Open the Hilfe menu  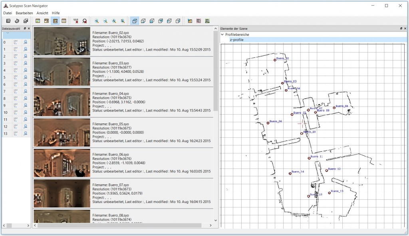coord(56,13)
